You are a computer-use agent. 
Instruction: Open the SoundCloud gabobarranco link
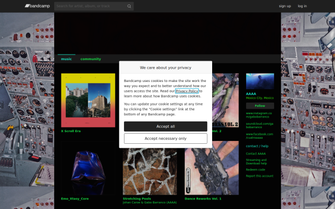click(260, 125)
